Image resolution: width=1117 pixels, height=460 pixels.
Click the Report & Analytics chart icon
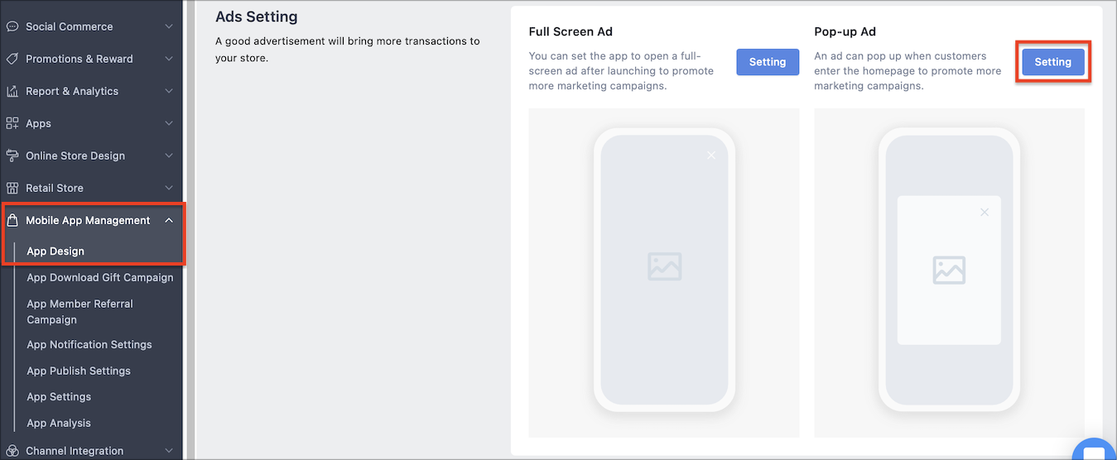(x=12, y=91)
